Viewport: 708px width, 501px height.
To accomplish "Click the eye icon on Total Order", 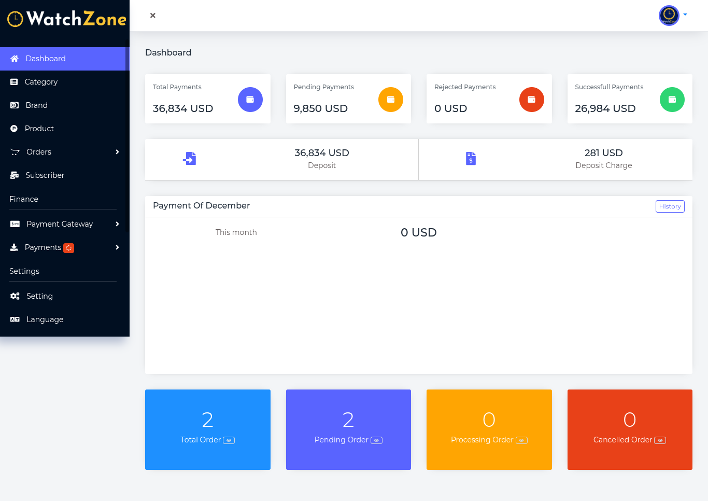I will point(229,440).
